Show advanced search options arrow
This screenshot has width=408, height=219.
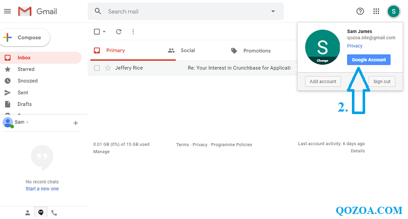tap(273, 11)
